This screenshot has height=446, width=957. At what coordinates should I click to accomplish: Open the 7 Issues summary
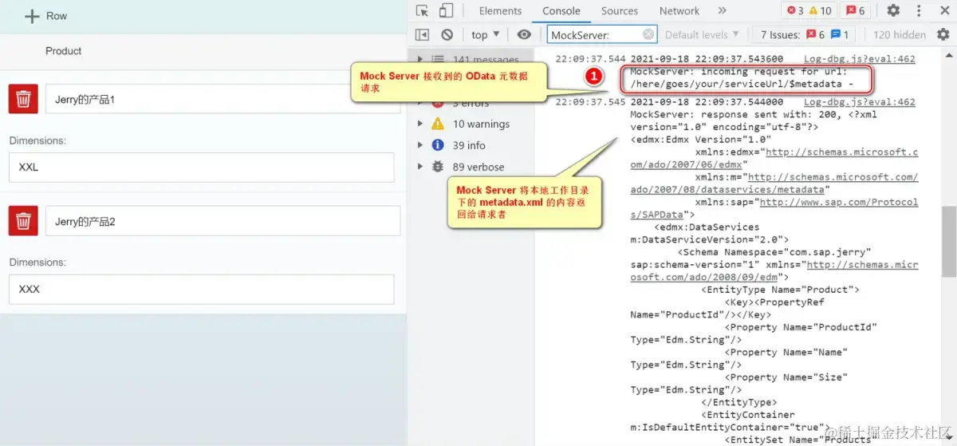click(805, 34)
